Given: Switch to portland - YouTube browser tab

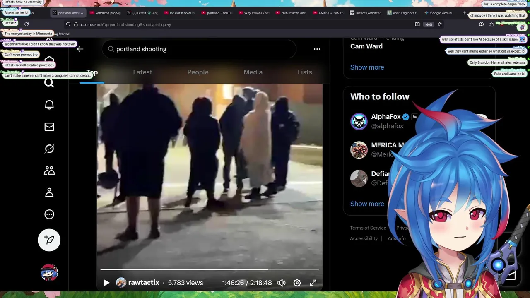Looking at the screenshot, I should coord(217,13).
